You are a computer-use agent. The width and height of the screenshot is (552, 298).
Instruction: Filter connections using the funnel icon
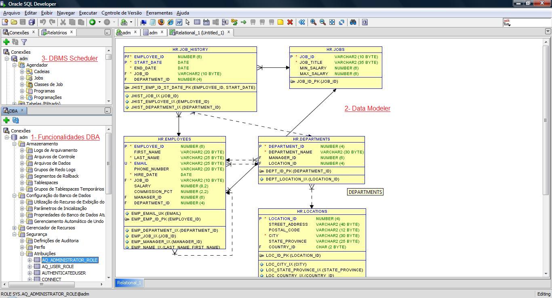[x=23, y=42]
